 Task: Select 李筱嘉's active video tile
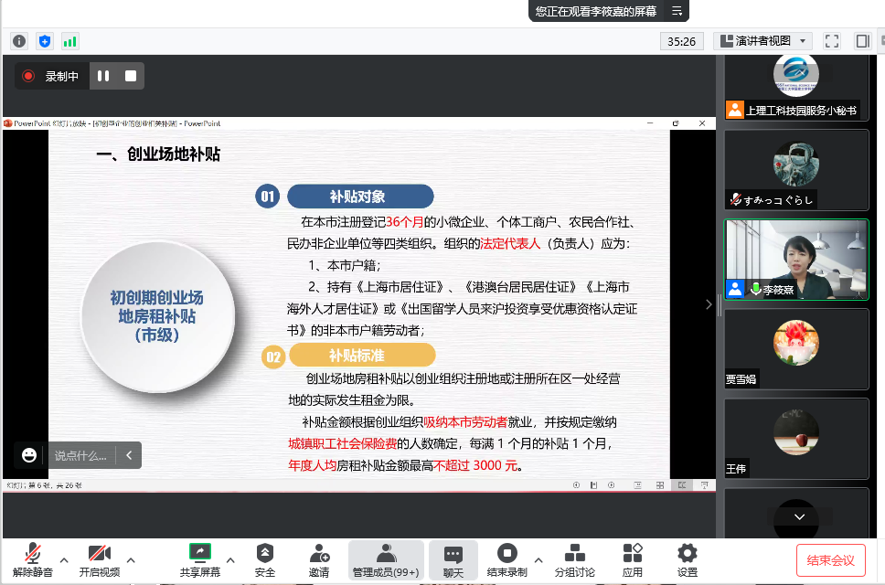[796, 260]
